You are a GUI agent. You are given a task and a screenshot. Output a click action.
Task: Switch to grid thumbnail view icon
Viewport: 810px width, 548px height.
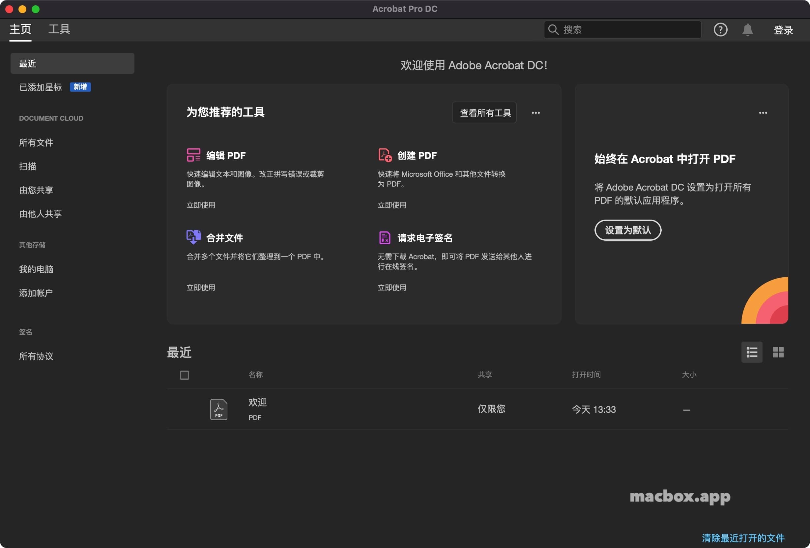point(778,352)
